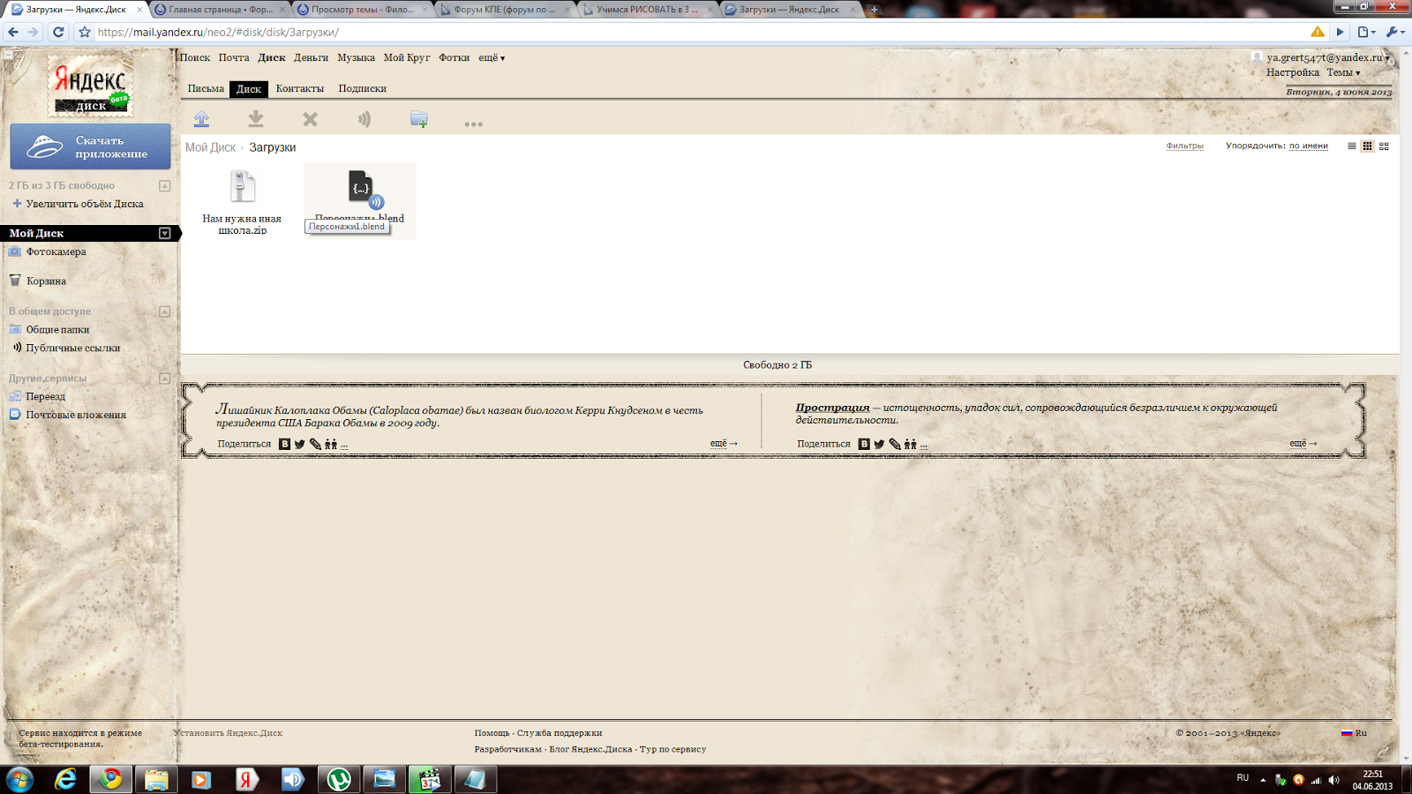This screenshot has width=1412, height=794.
Task: Open the Фотокамера folder in sidebar
Action: coord(56,251)
